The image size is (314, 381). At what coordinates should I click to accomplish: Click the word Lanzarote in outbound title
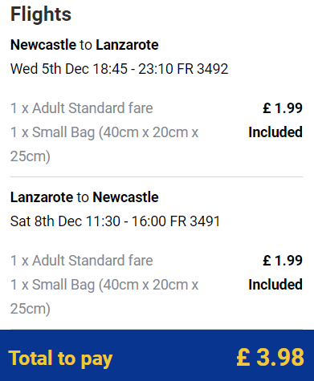click(x=127, y=45)
